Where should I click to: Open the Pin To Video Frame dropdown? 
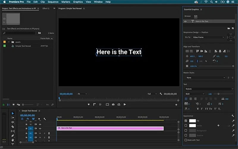click(209, 37)
